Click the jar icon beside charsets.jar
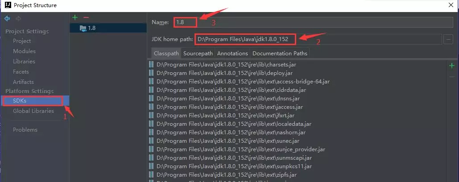This screenshot has height=182, width=459. pos(151,64)
